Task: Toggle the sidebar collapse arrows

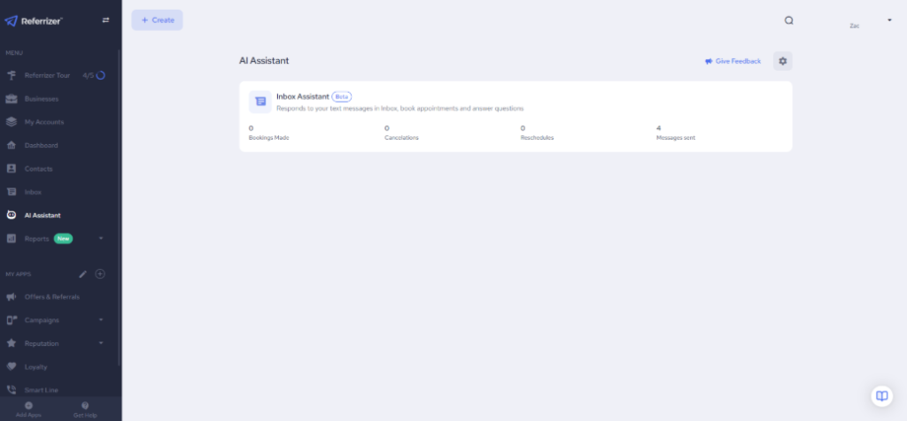Action: click(106, 20)
